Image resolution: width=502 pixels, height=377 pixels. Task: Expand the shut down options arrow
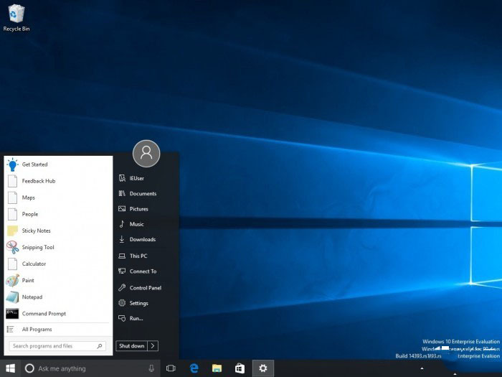click(x=153, y=346)
